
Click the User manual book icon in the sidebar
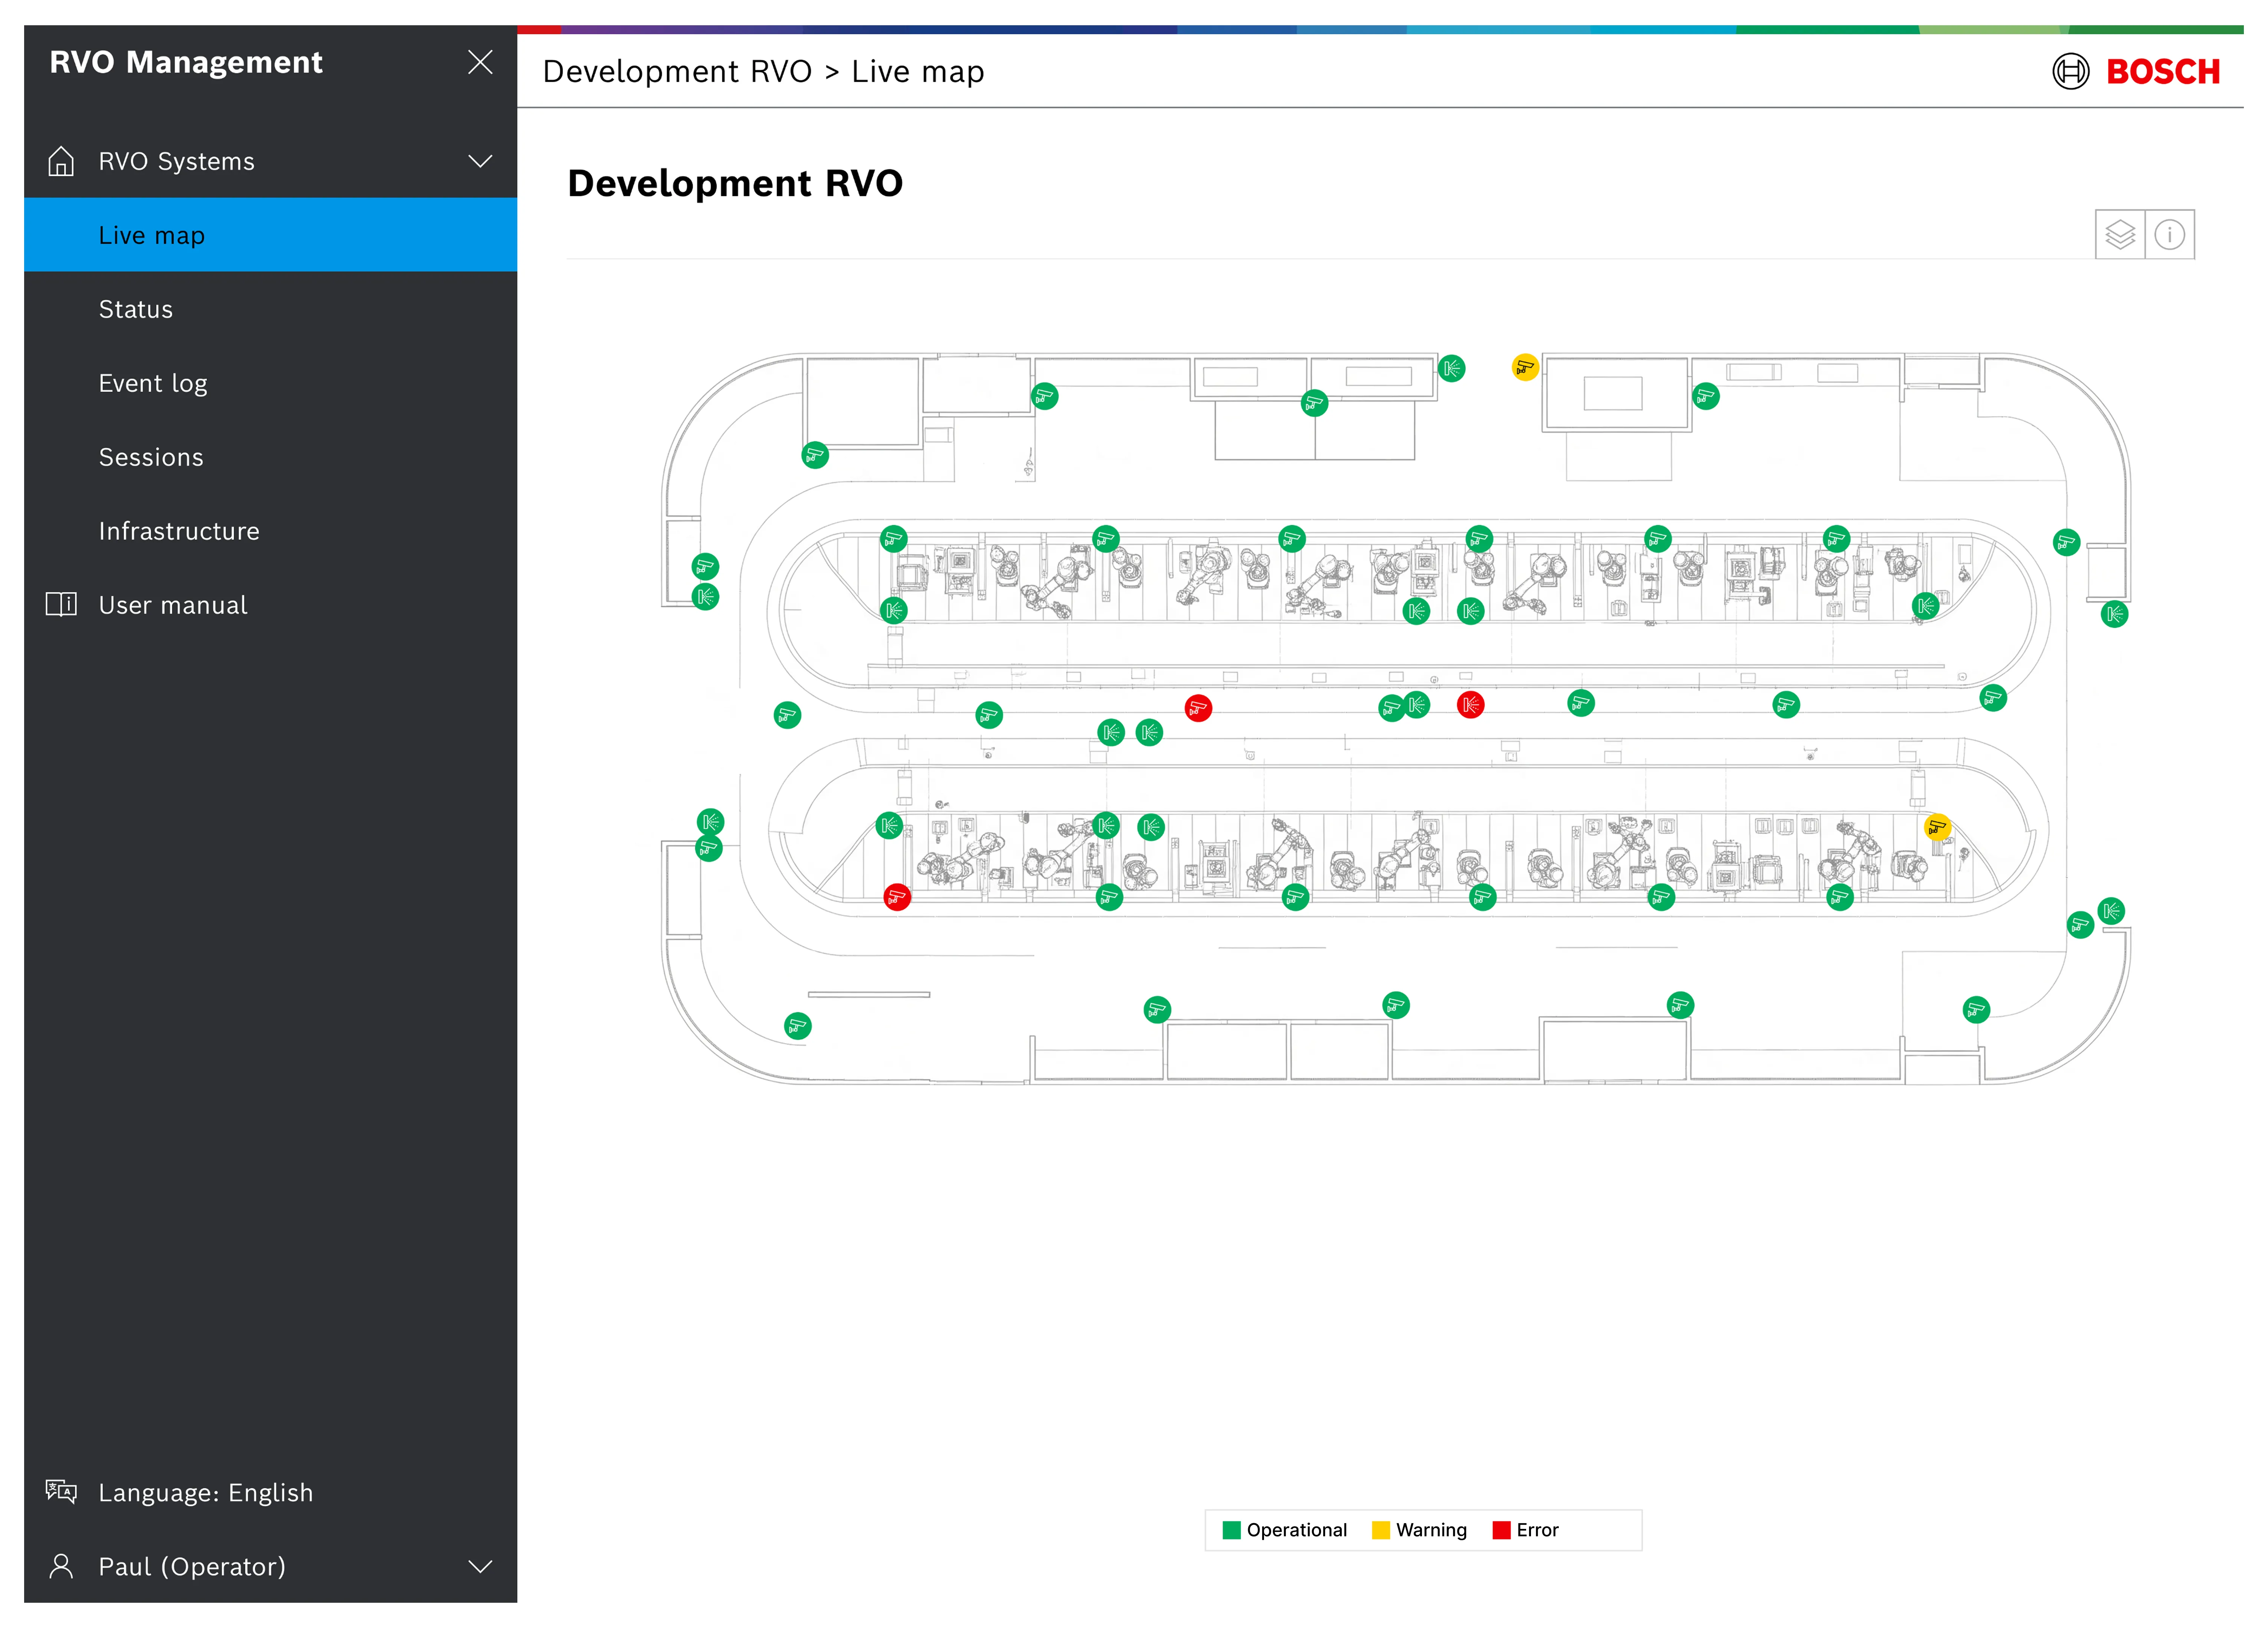click(61, 604)
